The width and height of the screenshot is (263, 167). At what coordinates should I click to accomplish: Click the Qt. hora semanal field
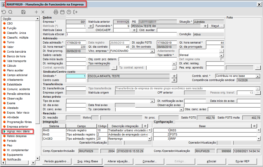tap(215, 43)
